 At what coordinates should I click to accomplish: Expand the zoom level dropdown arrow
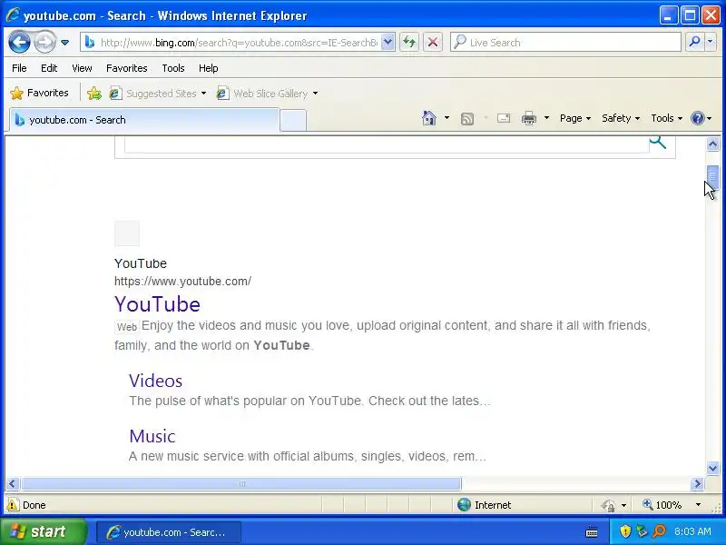point(698,505)
